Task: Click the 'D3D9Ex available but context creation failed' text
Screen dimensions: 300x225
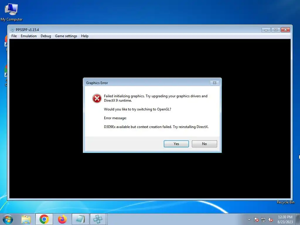Action: click(156, 127)
